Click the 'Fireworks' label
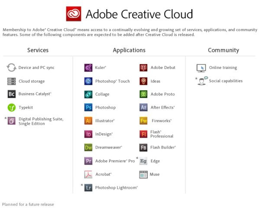This screenshot has height=210, width=259. pyautogui.click(x=162, y=121)
